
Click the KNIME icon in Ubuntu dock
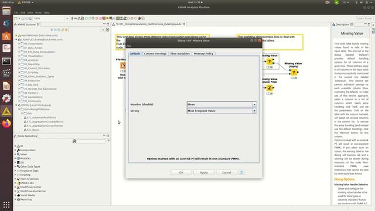(6, 111)
